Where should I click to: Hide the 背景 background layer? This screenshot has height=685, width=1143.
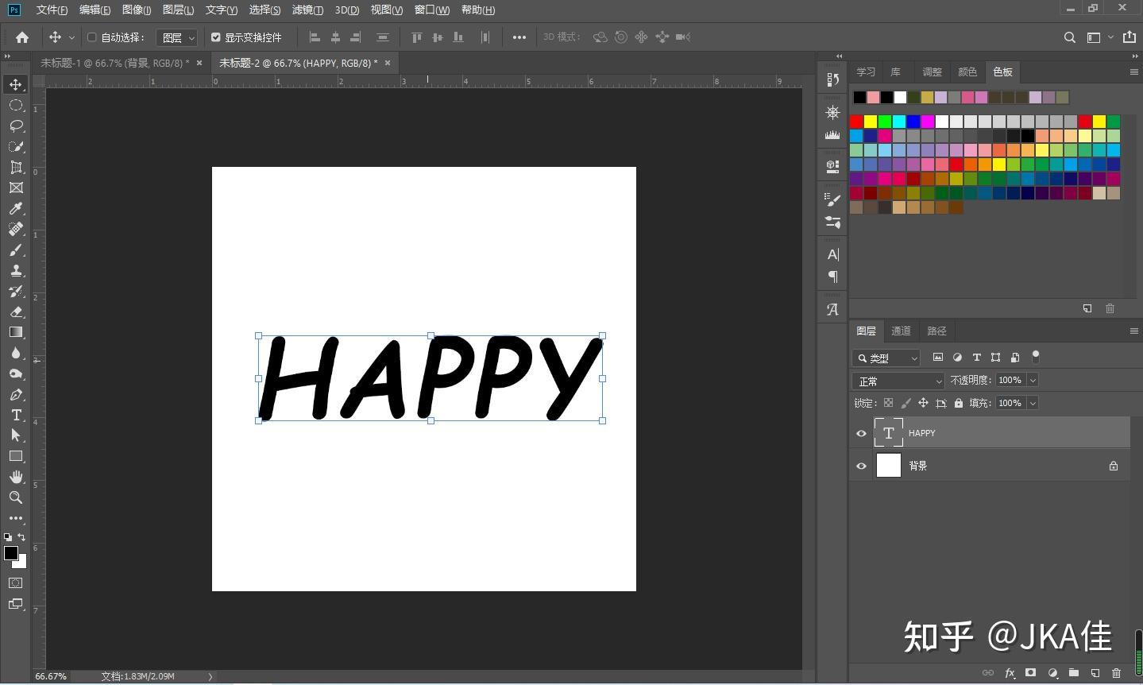click(861, 466)
